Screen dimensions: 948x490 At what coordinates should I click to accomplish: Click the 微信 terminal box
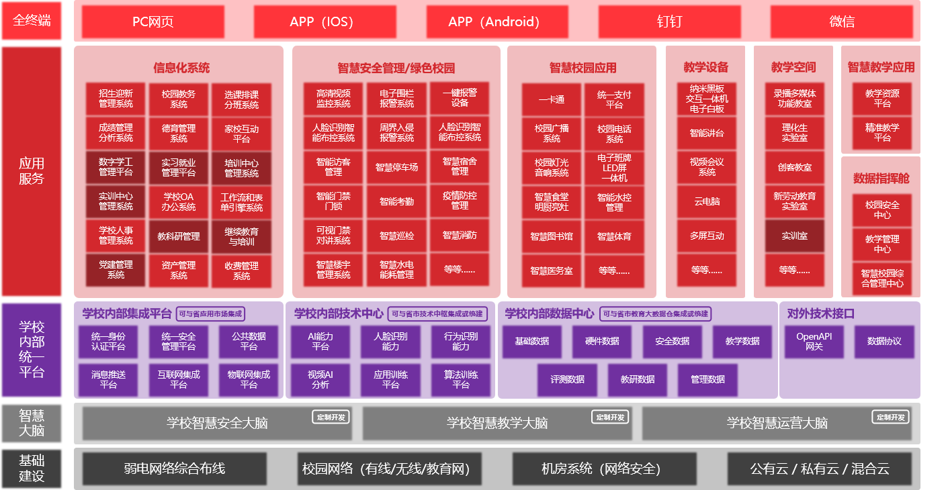842,21
